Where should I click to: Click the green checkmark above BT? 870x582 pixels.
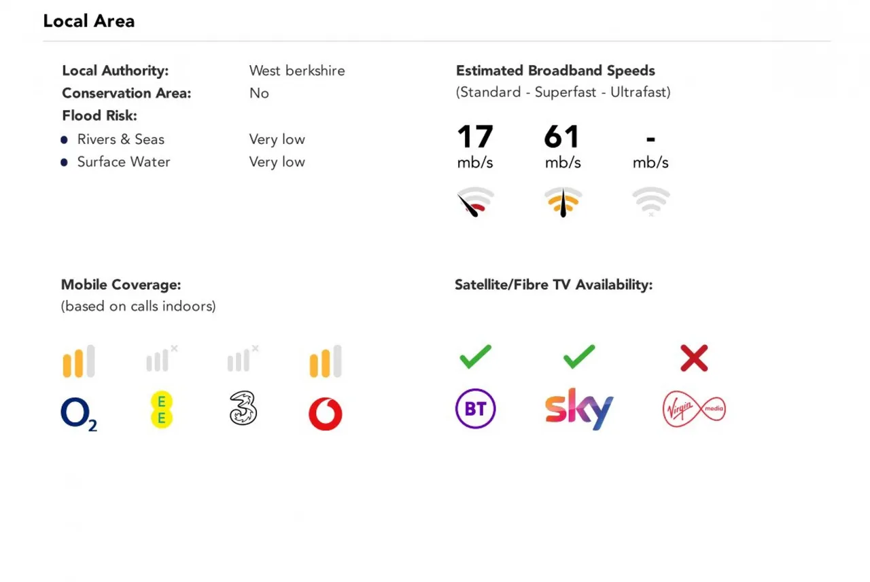pyautogui.click(x=475, y=357)
